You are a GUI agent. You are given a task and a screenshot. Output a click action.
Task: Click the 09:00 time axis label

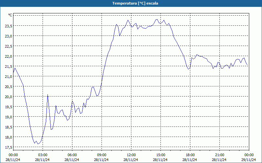click(102, 155)
